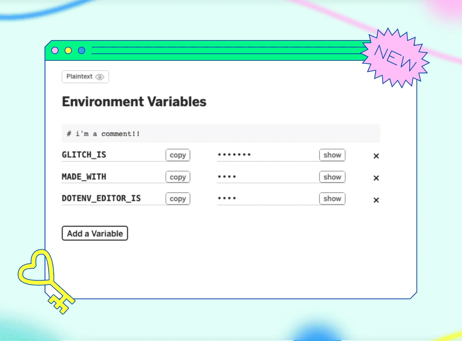Delete the GLITCH_IS variable with the X
The image size is (462, 341).
click(376, 156)
